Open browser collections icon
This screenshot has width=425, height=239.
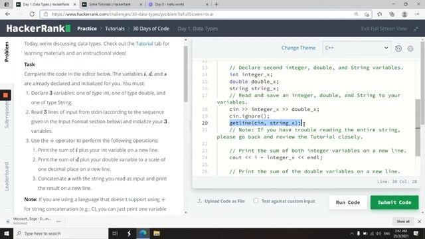(x=392, y=14)
